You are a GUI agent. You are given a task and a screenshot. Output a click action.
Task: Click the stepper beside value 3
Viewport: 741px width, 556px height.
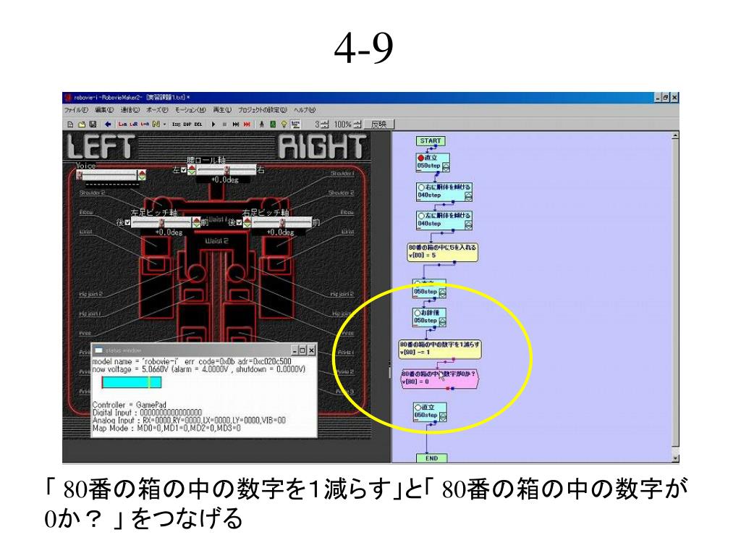[x=325, y=125]
